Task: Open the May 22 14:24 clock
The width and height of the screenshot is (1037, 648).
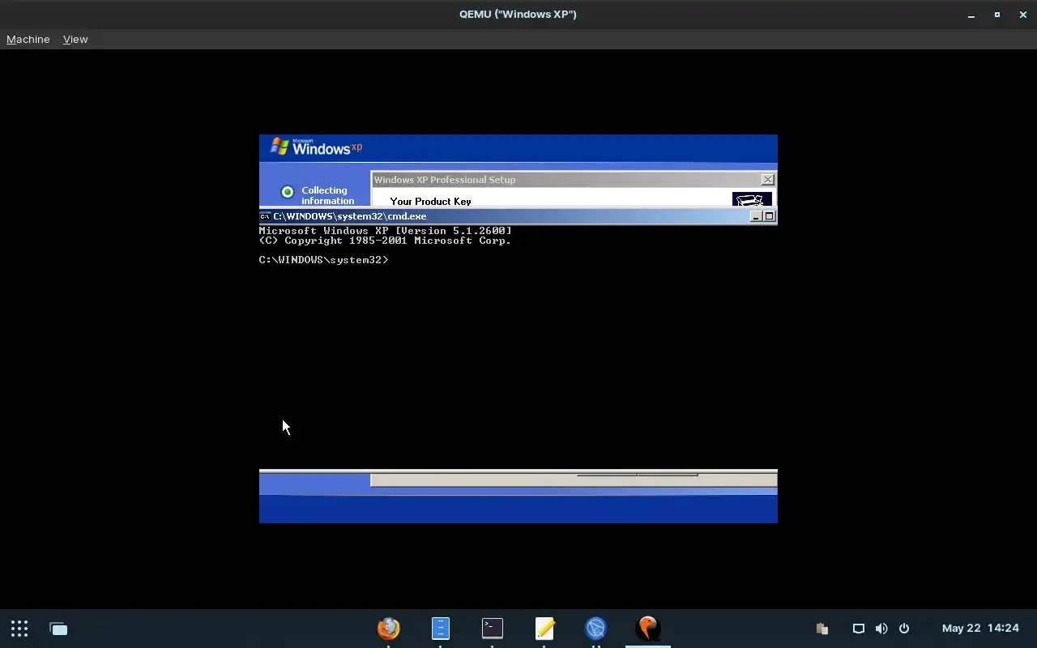Action: [980, 629]
